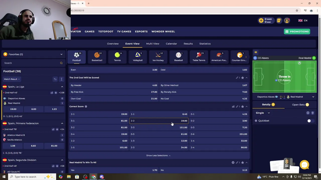Open statistics icon for Atletico Madrid B match

[53, 129]
